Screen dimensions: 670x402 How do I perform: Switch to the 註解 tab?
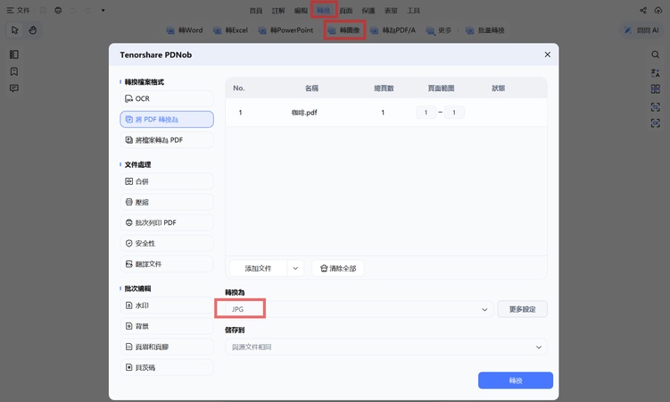point(278,11)
